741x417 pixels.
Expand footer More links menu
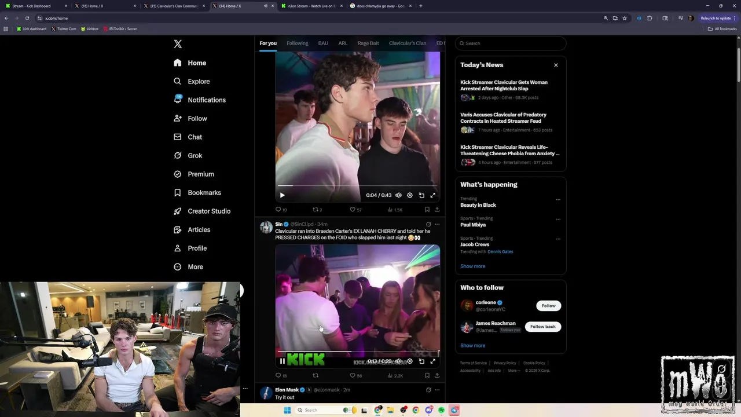pos(513,371)
